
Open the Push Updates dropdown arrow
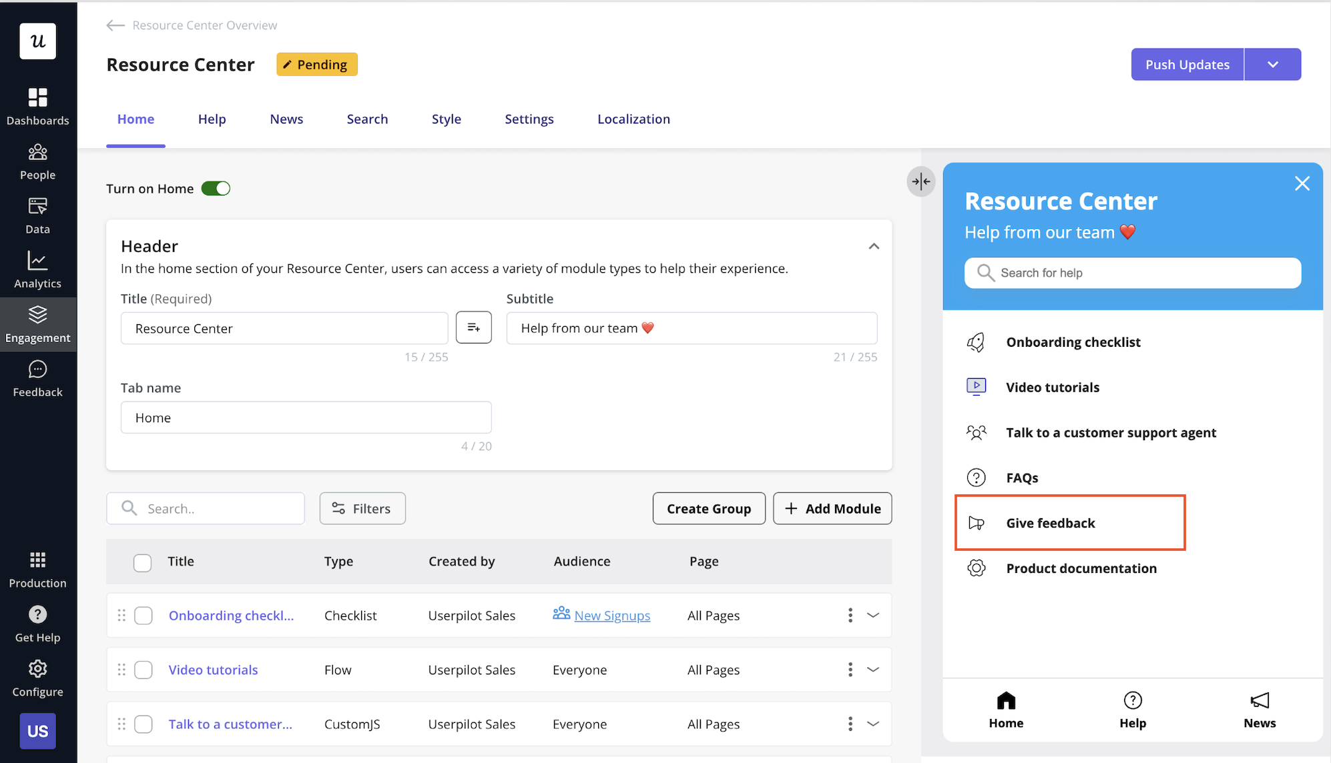(x=1272, y=65)
